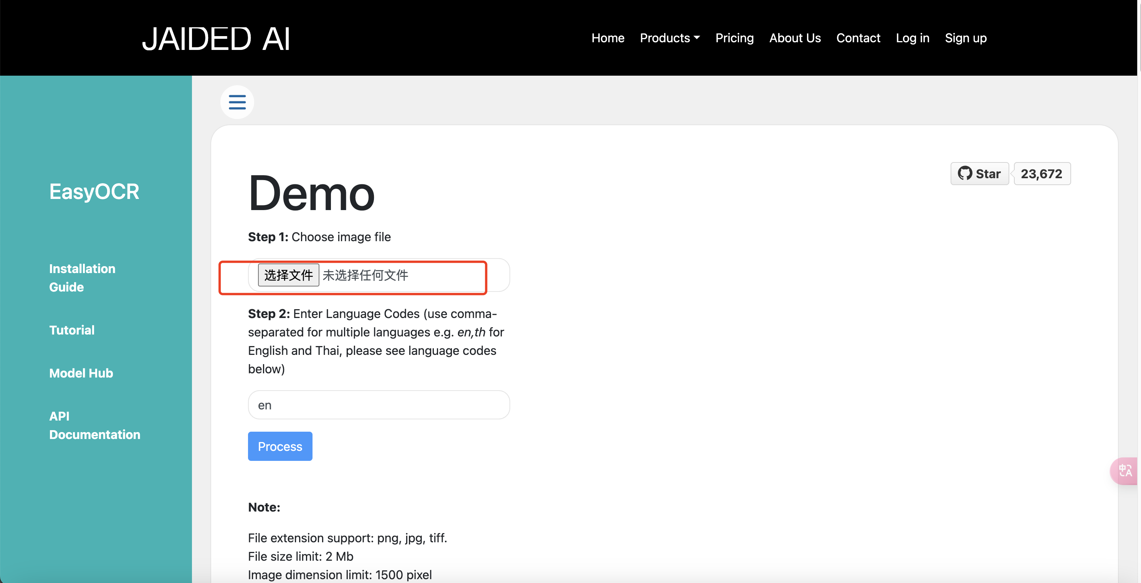Open the pink translate floating icon

1125,470
